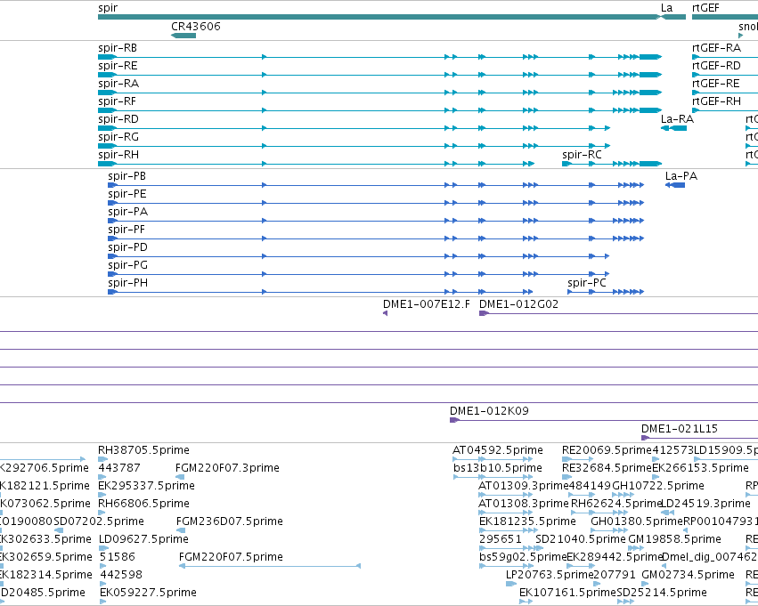The image size is (758, 606).
Task: Open the spir-RF transcript label
Action: coord(117,101)
